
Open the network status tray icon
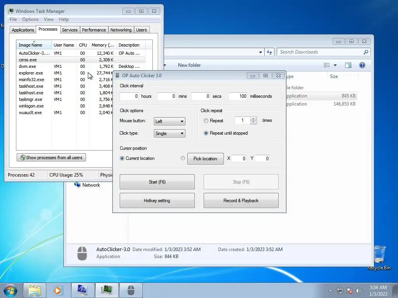[x=340, y=291]
